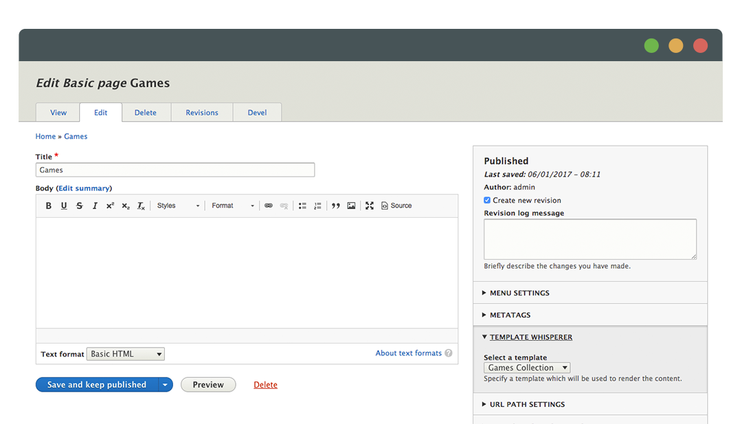Select the Remove Format tool

(x=141, y=205)
